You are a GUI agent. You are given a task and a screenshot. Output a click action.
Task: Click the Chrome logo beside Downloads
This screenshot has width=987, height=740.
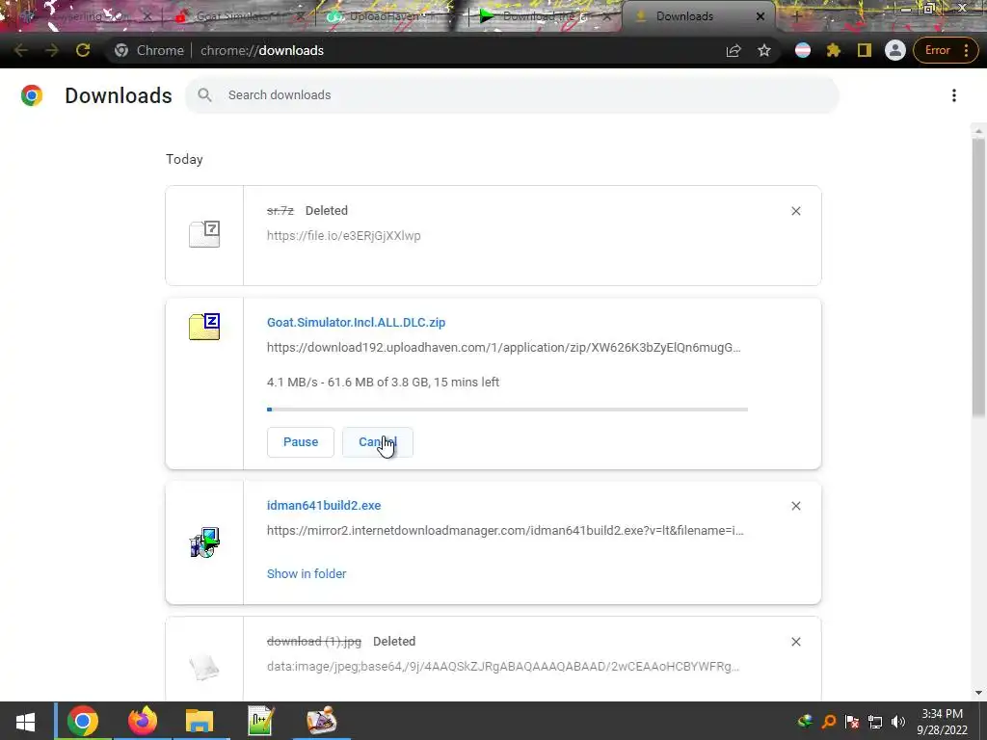tap(32, 95)
